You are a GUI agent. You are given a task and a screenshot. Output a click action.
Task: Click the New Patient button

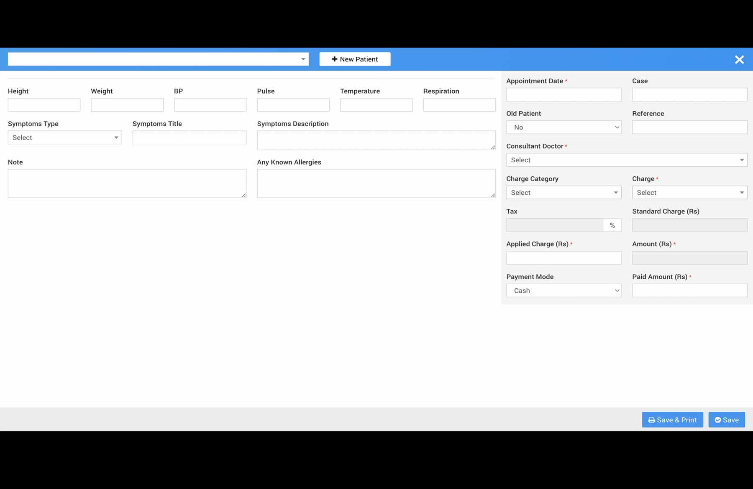point(355,59)
